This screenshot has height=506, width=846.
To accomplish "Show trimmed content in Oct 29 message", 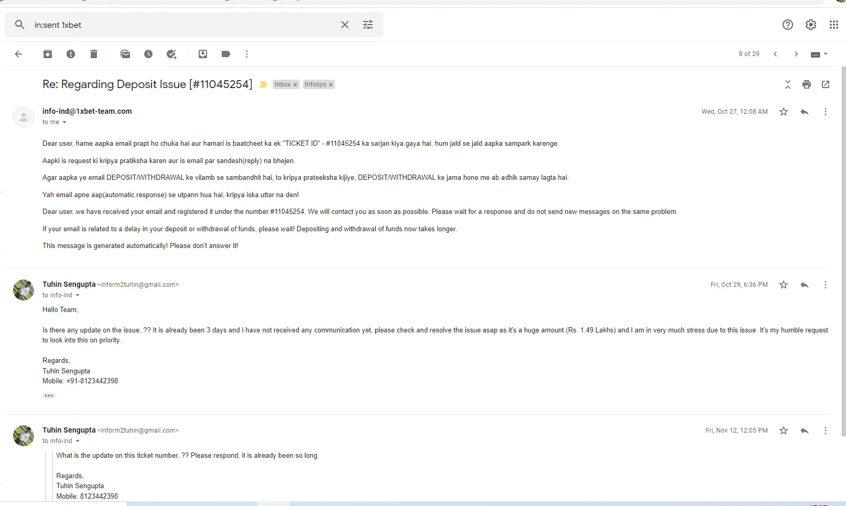I will tap(49, 396).
